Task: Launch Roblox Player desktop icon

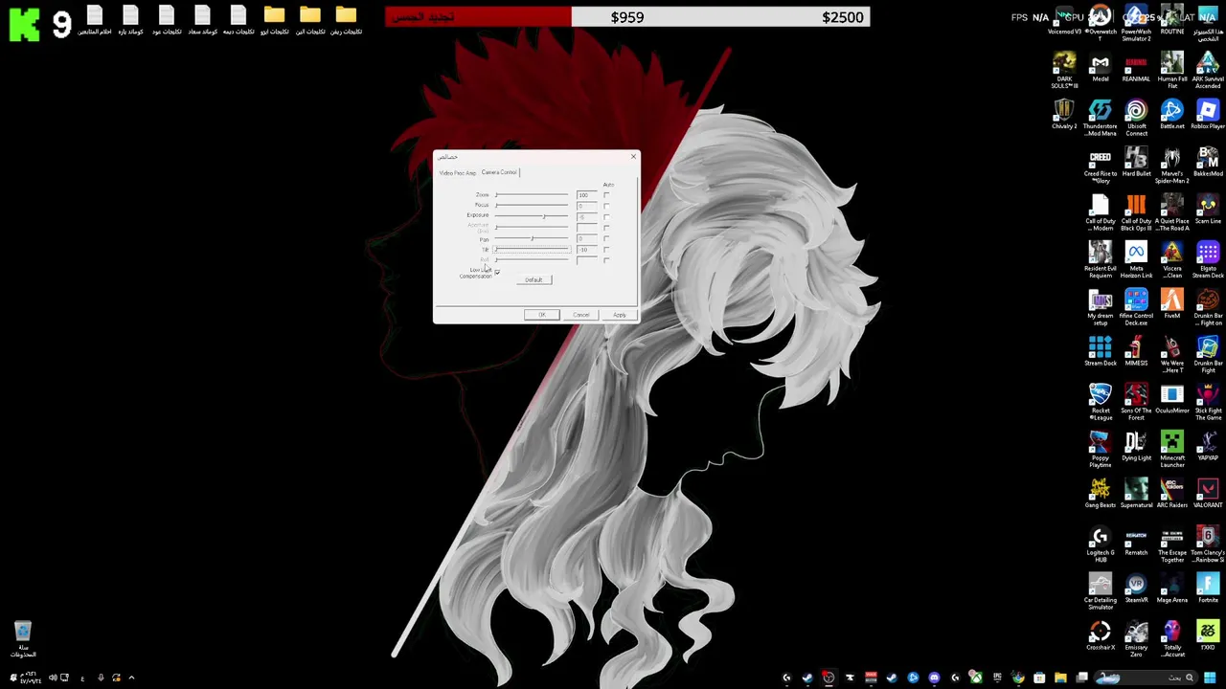Action: (1207, 114)
